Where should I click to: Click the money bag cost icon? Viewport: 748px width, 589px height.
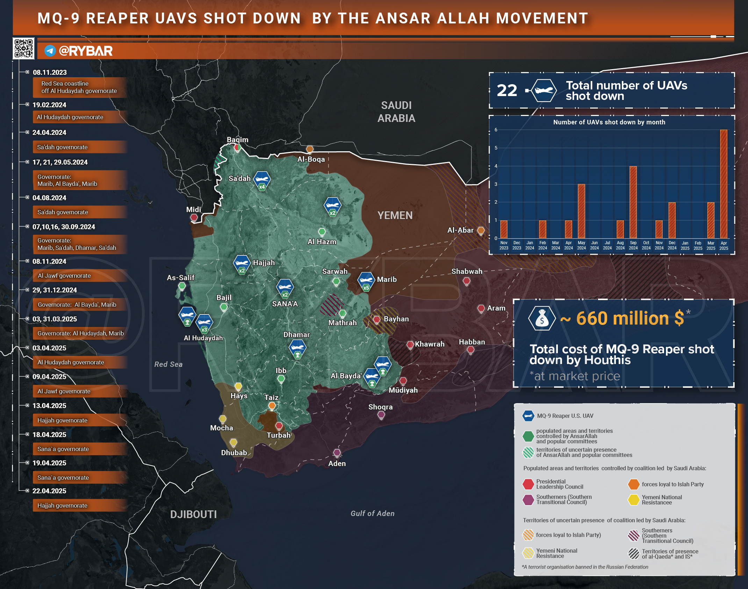[x=542, y=318]
